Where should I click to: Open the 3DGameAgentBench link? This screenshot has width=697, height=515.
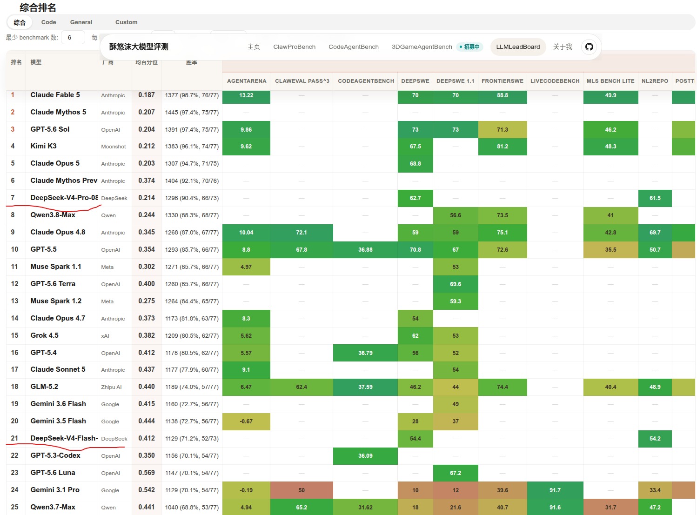(422, 47)
